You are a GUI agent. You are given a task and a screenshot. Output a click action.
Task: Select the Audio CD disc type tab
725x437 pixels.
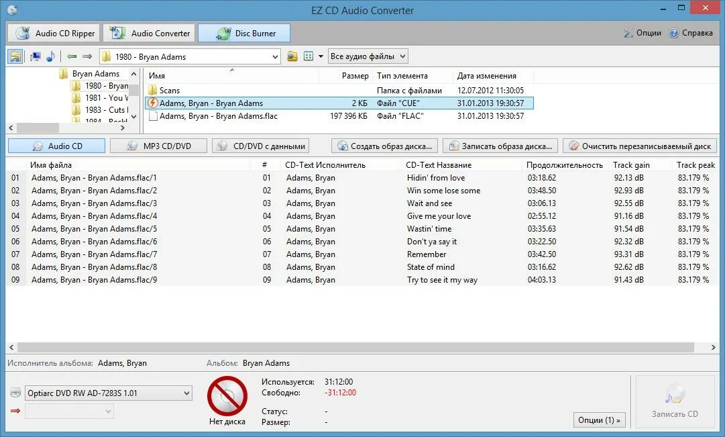56,146
